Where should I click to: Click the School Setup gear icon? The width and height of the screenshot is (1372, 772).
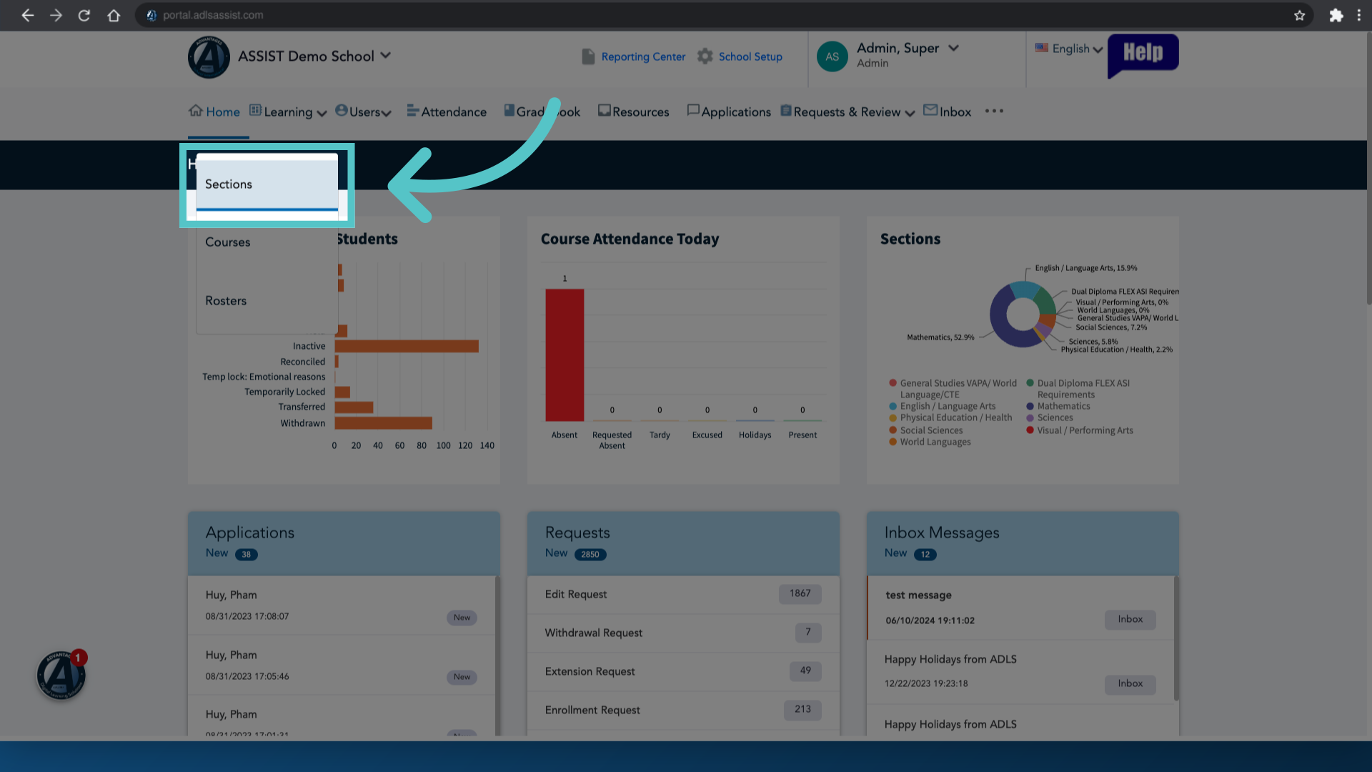coord(705,56)
